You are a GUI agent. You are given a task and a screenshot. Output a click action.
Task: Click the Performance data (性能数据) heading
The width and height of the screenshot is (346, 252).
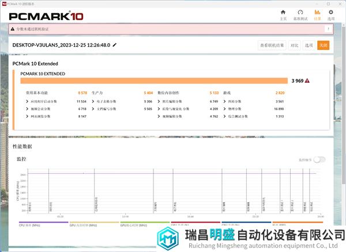[22, 147]
